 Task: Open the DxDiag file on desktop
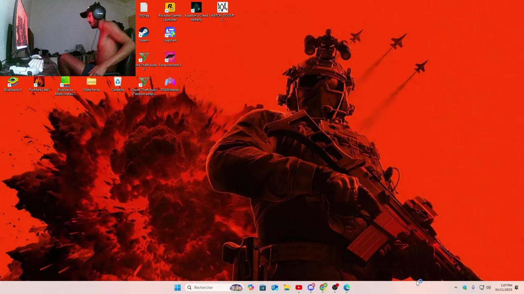[144, 10]
